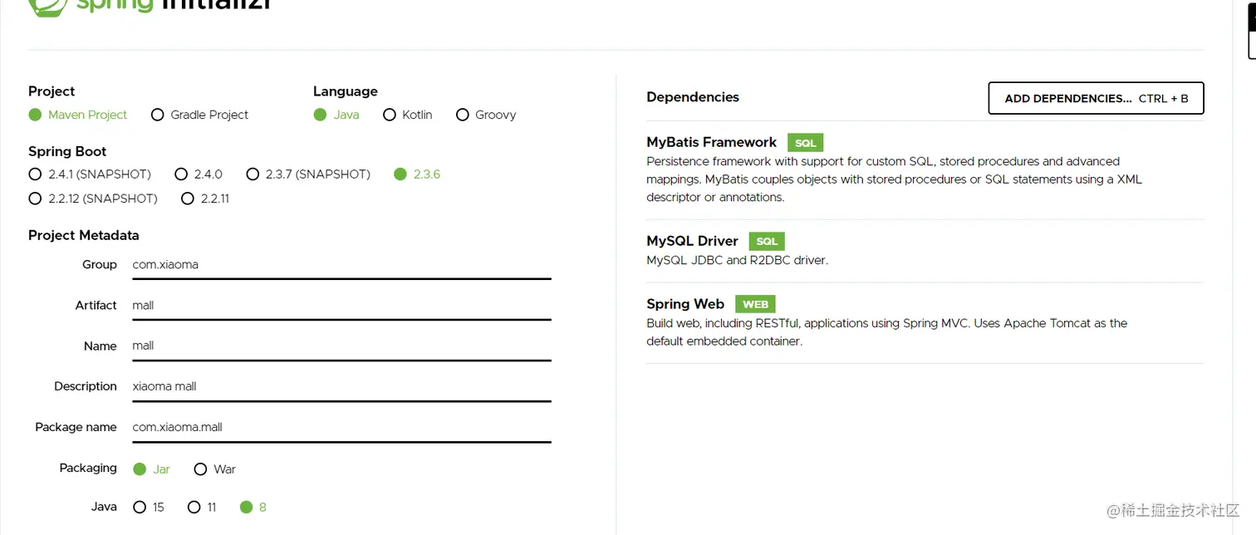
Task: Click the MyBatis Framework dependency entry
Action: (711, 142)
